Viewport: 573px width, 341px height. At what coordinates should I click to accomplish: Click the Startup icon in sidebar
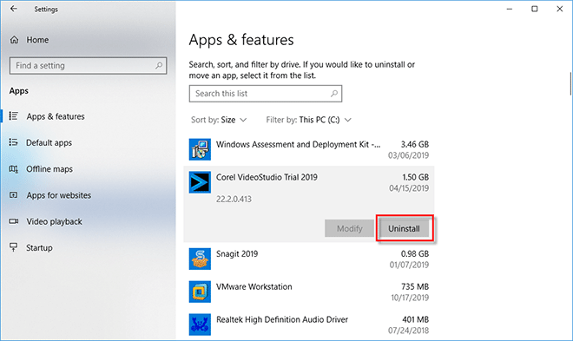14,247
